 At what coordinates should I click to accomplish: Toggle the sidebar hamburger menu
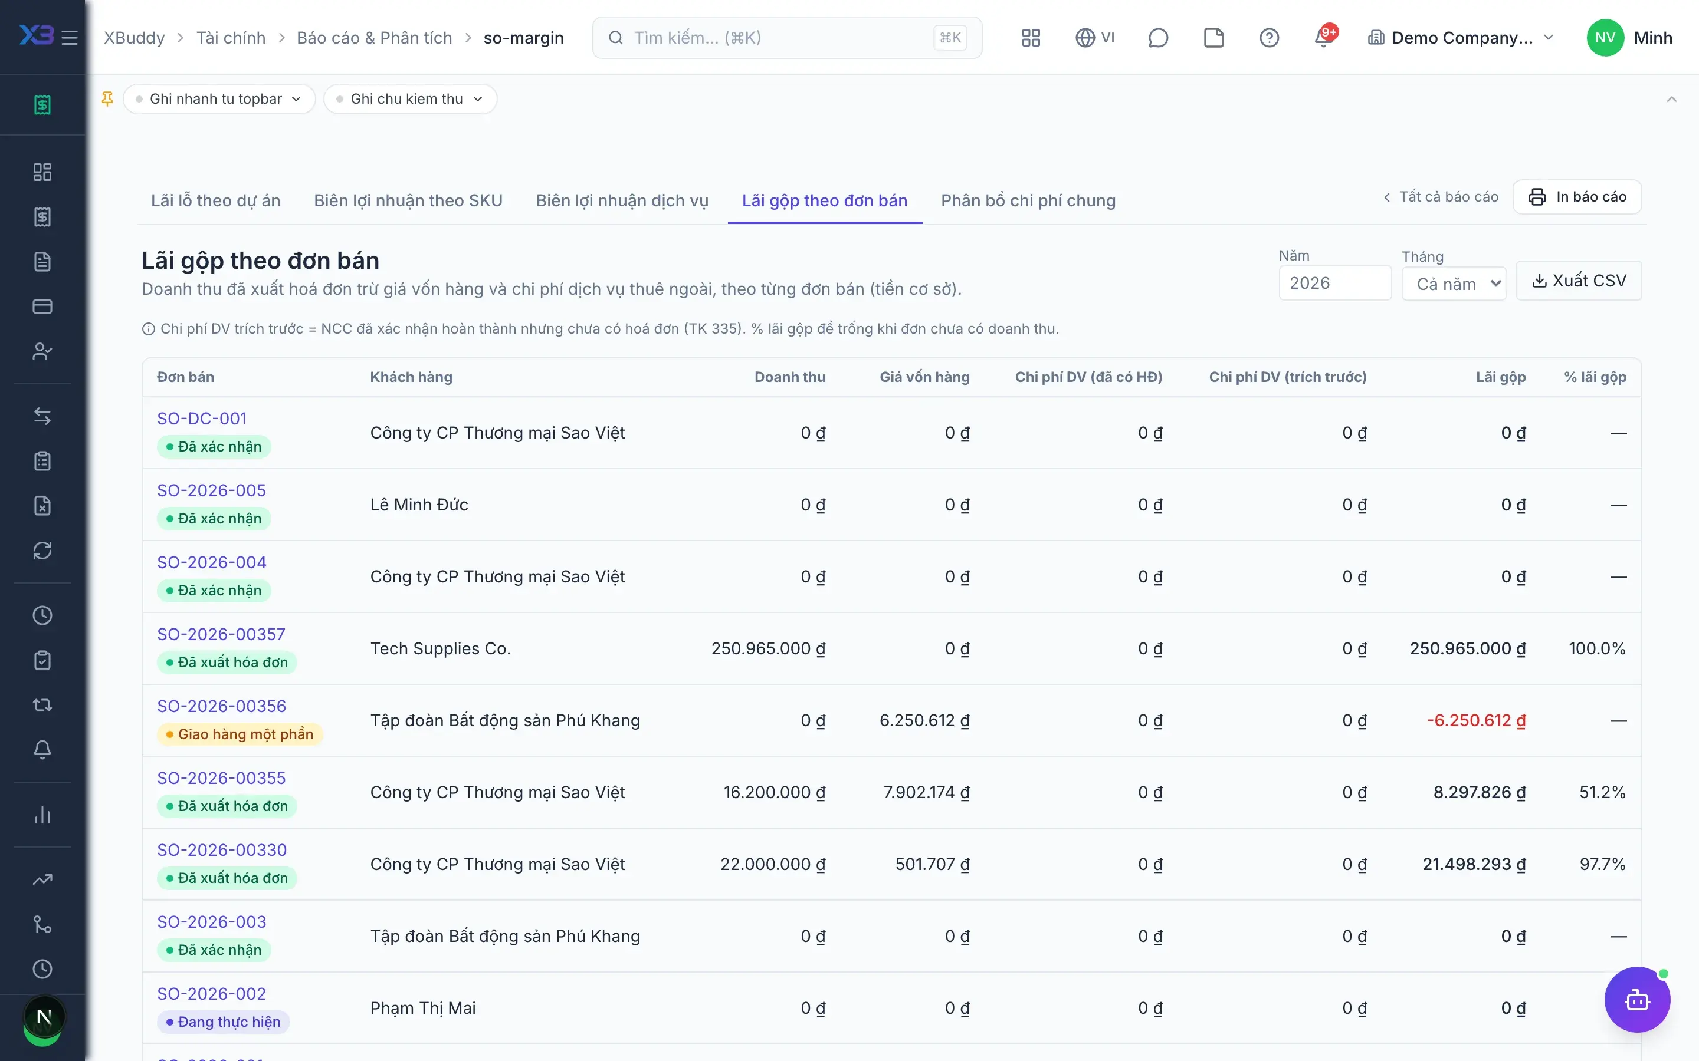pyautogui.click(x=69, y=37)
